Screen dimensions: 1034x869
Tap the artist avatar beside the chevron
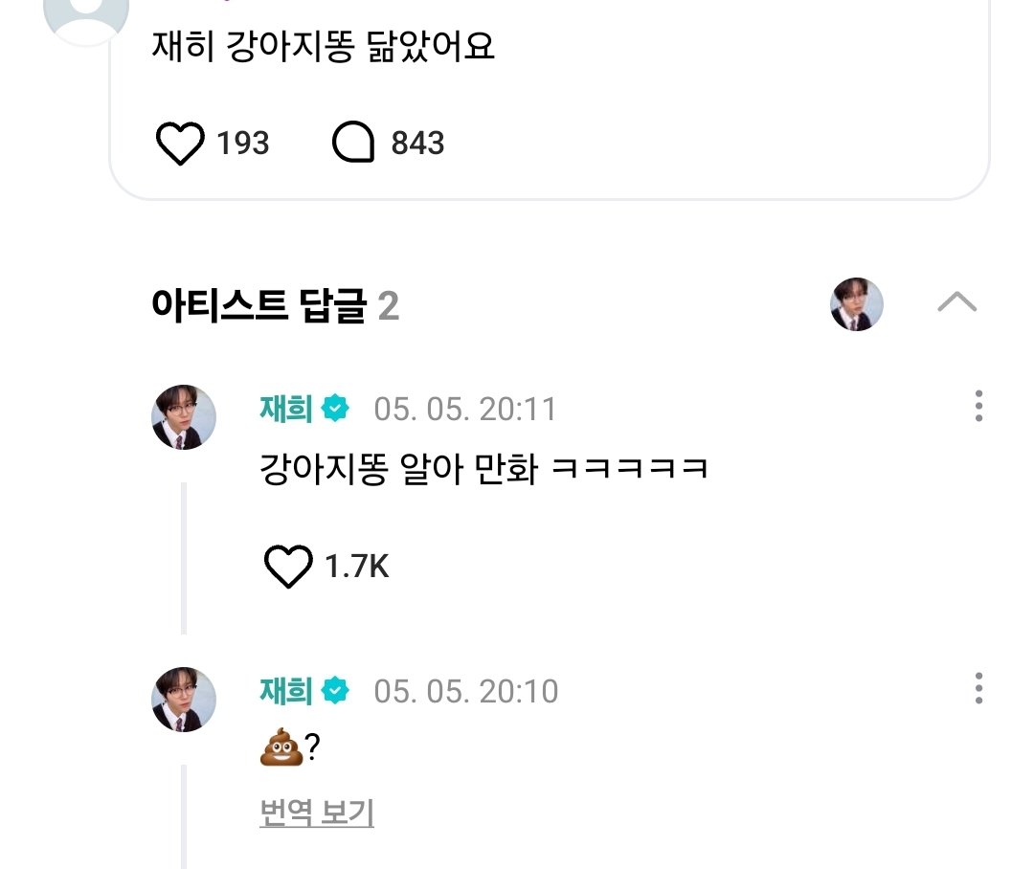coord(856,304)
